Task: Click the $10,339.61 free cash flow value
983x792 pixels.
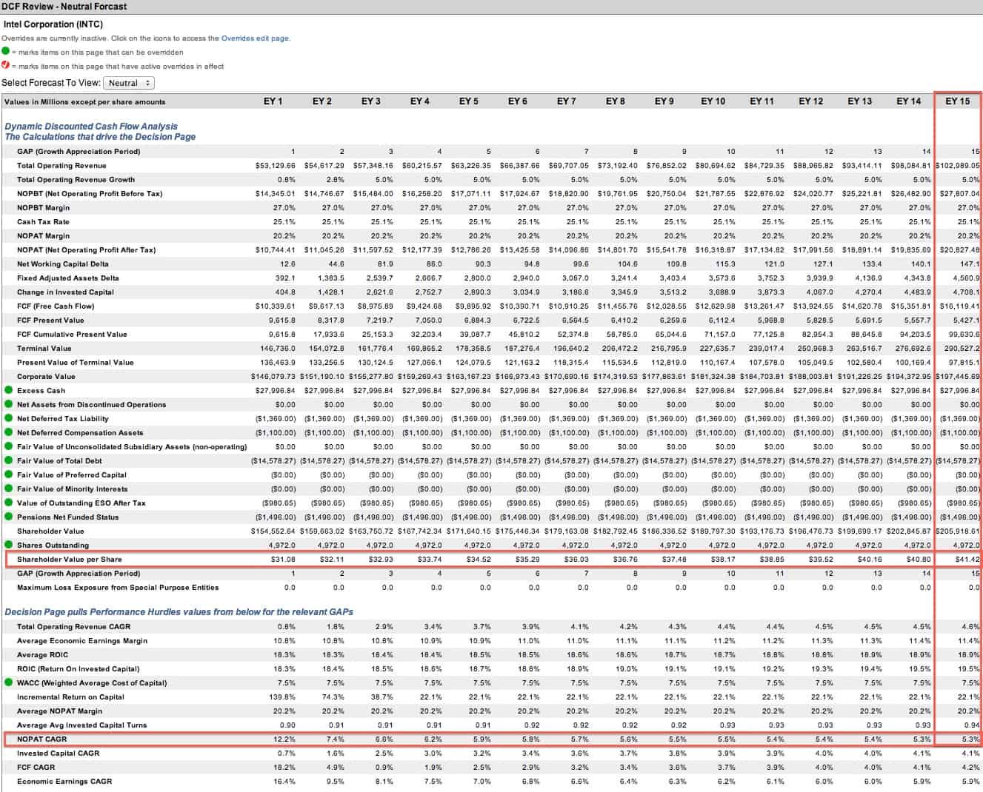Action: tap(276, 306)
